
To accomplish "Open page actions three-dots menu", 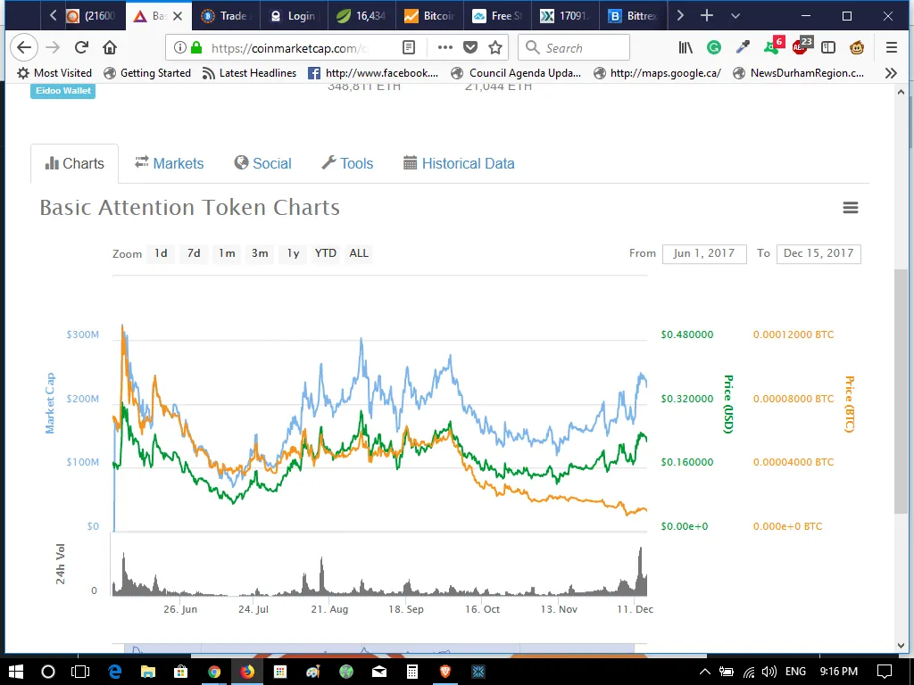I will pos(445,47).
